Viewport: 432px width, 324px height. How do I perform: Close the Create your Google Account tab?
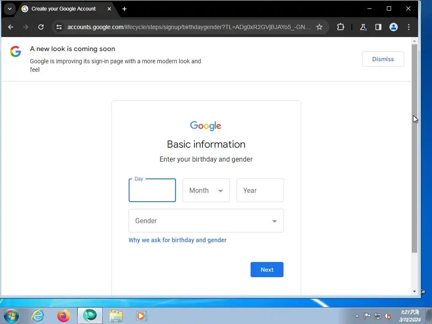tap(109, 9)
